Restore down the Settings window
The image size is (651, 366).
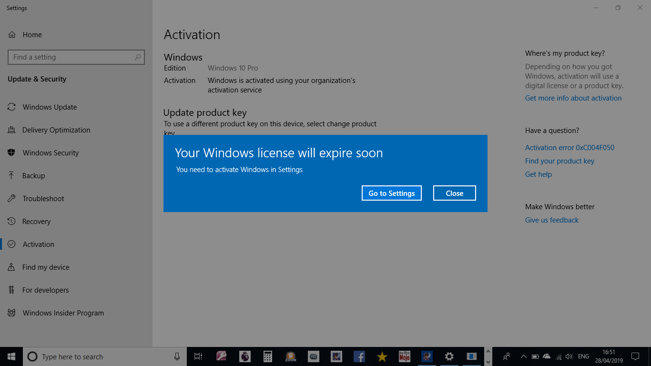618,8
